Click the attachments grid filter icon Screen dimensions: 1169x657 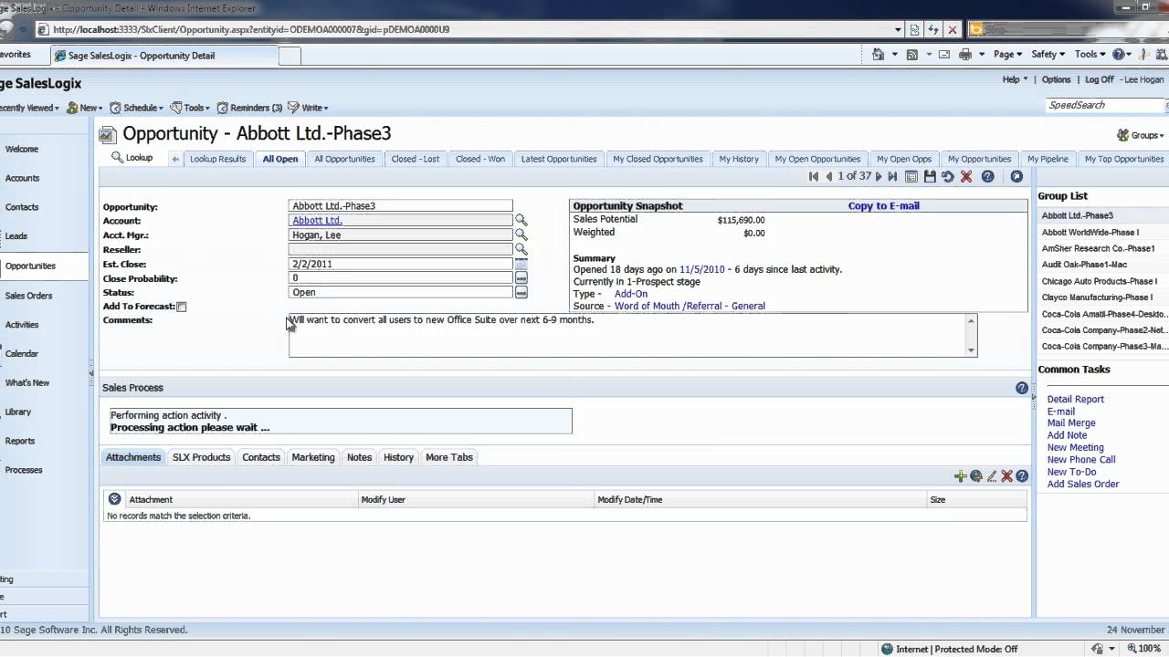[x=114, y=499]
